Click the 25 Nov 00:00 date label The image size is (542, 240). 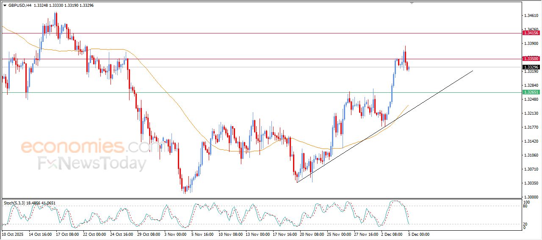click(339, 234)
